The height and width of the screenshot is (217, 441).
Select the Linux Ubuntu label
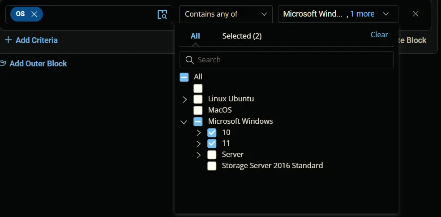pos(231,99)
